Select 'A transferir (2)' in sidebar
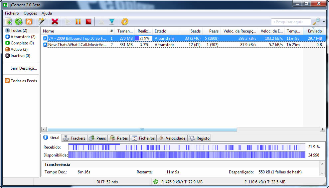329x188 pixels. tap(23, 37)
